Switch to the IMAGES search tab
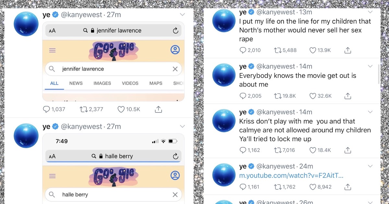 102,83
